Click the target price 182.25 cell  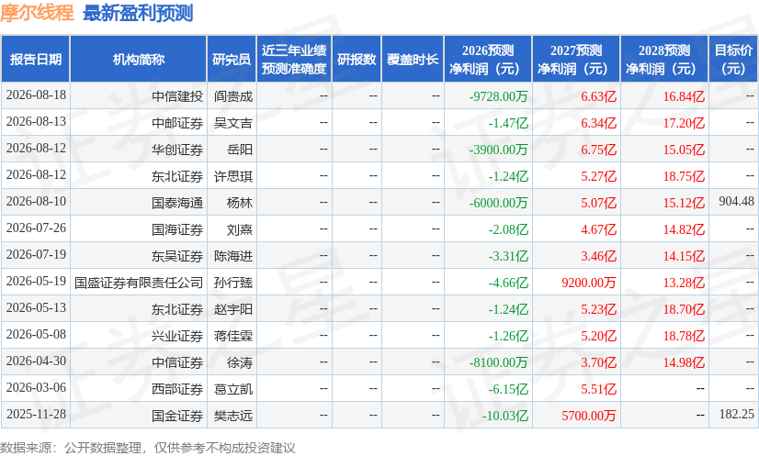(736, 414)
